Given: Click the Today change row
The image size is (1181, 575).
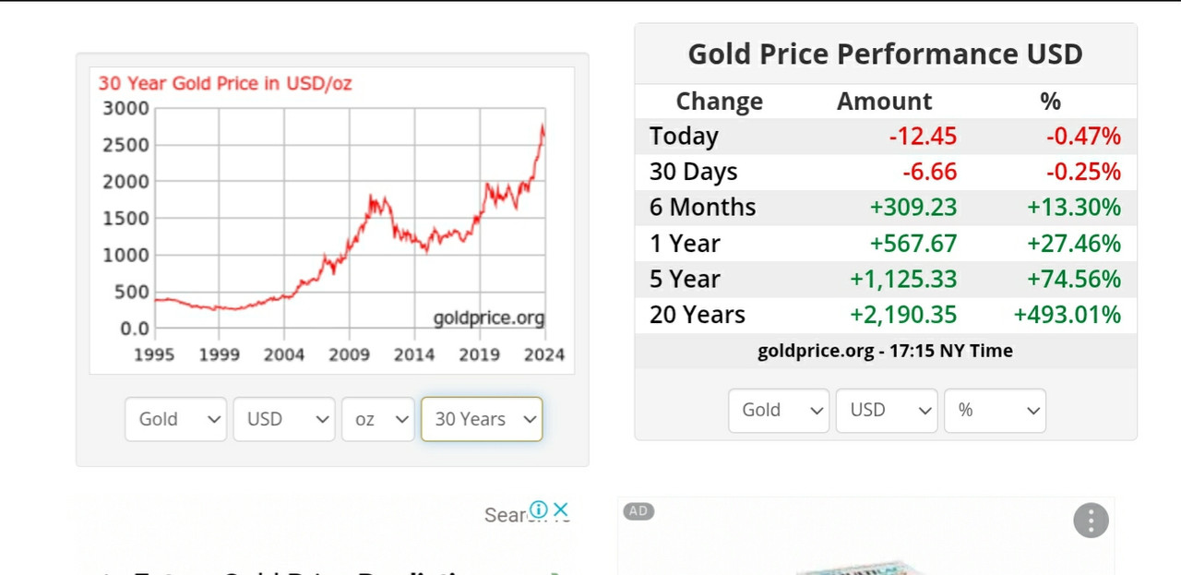Looking at the screenshot, I should coord(886,137).
